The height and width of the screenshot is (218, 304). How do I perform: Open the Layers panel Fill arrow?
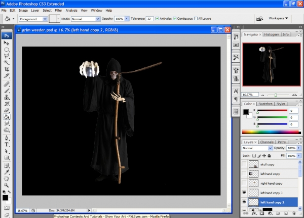click(x=299, y=156)
